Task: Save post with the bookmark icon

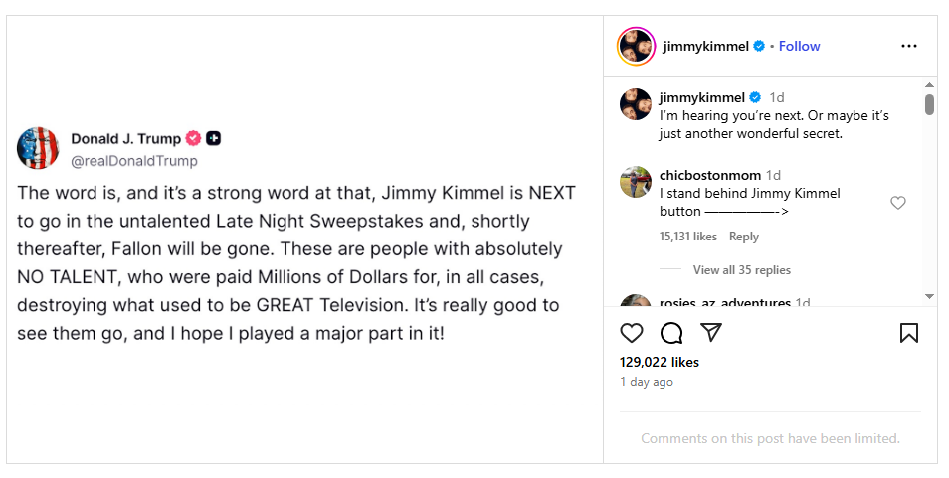Action: (x=908, y=333)
